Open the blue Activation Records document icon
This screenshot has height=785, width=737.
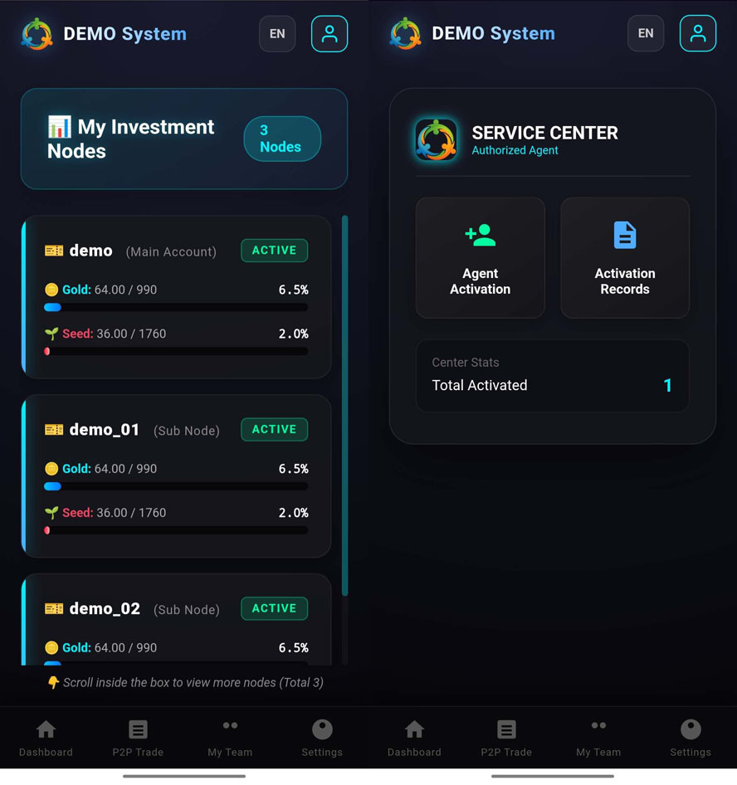(x=624, y=236)
